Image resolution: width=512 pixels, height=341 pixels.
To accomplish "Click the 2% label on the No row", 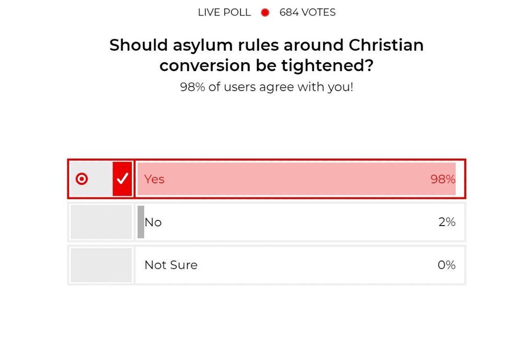I will pyautogui.click(x=447, y=222).
